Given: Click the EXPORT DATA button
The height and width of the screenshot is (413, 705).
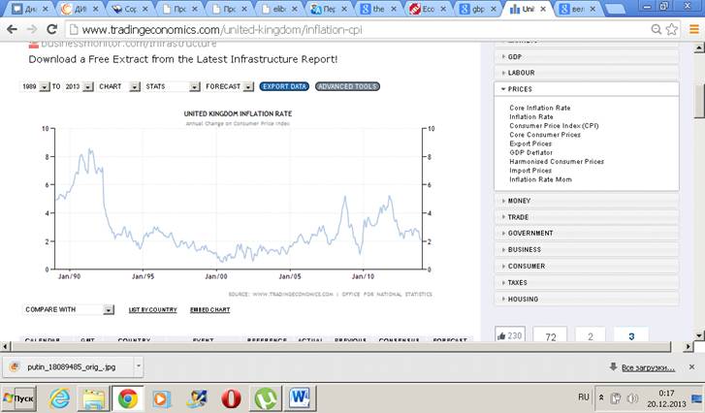Looking at the screenshot, I should click(x=284, y=86).
